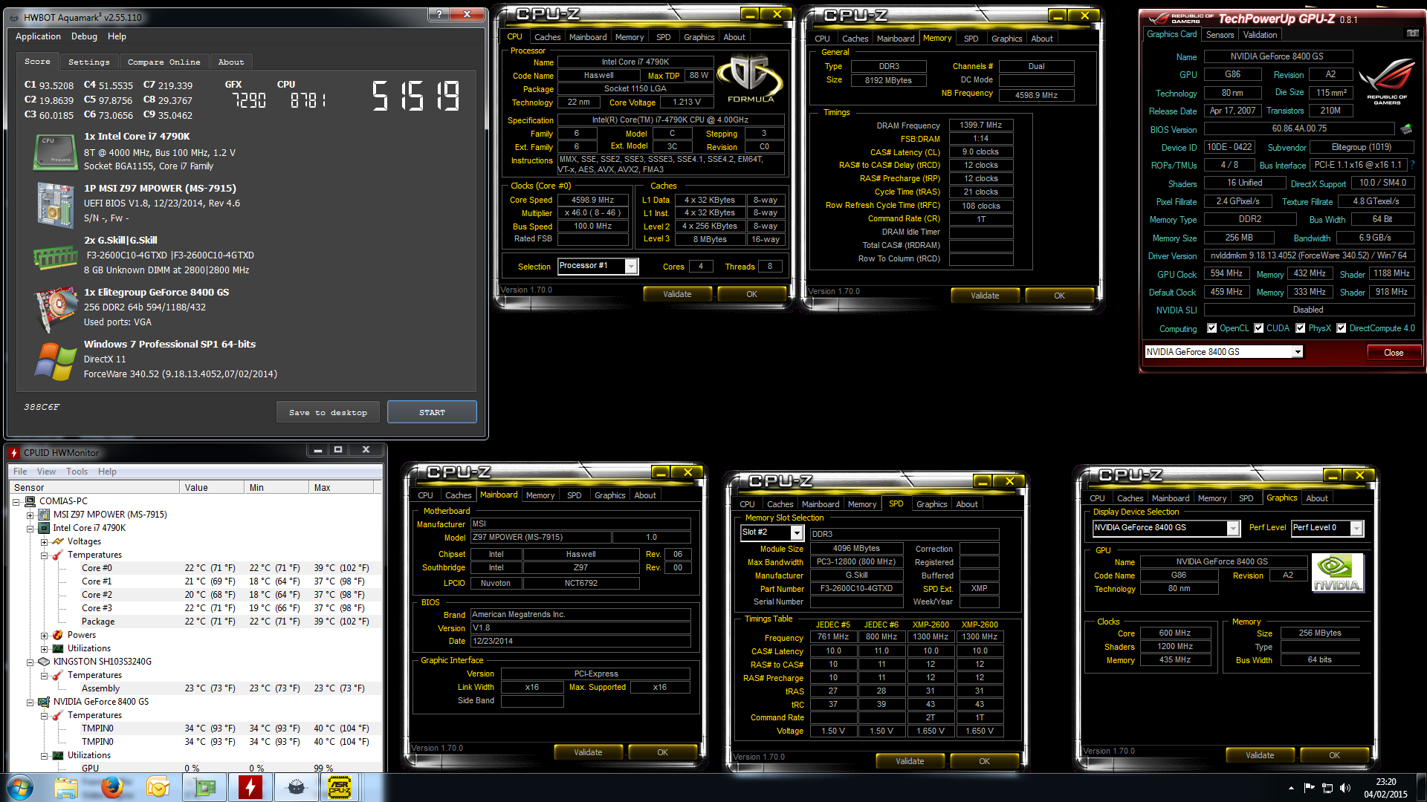Open the Validation tab in GPU-Z
The height and width of the screenshot is (802, 1427).
click(x=1261, y=35)
